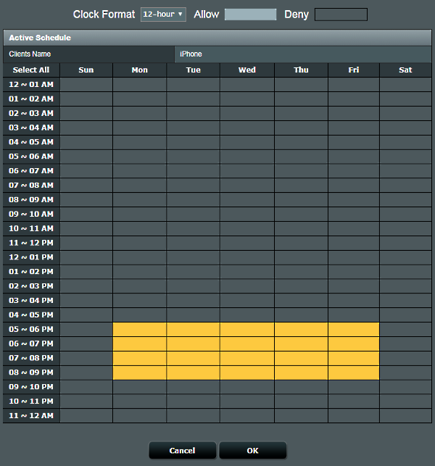Toggle the Sun 08 ~ 09 PM cell

tap(86, 373)
